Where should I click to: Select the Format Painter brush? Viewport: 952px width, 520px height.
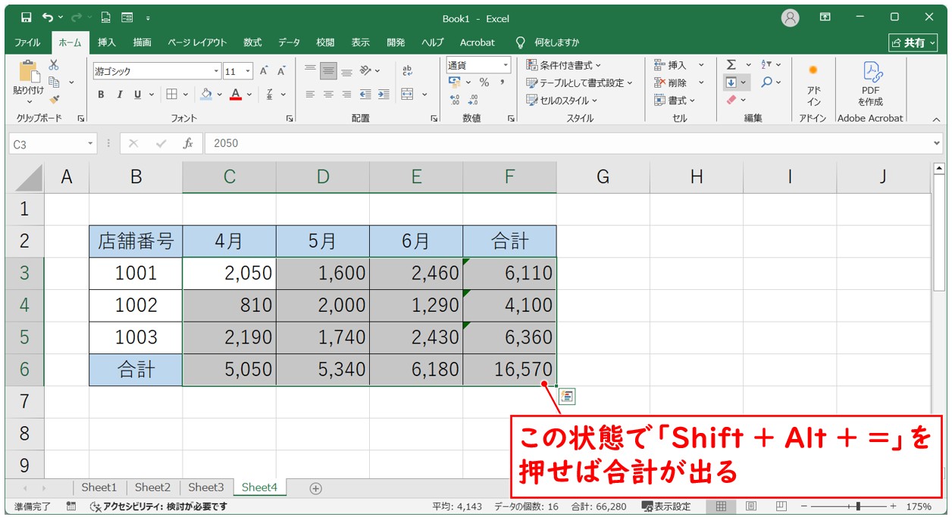pos(54,98)
